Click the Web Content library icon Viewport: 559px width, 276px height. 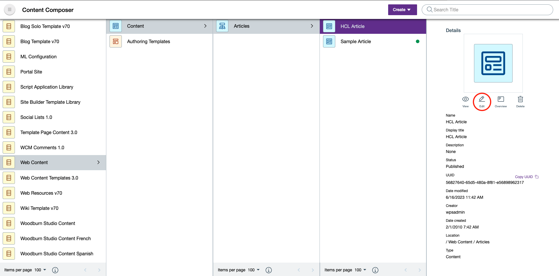click(9, 162)
